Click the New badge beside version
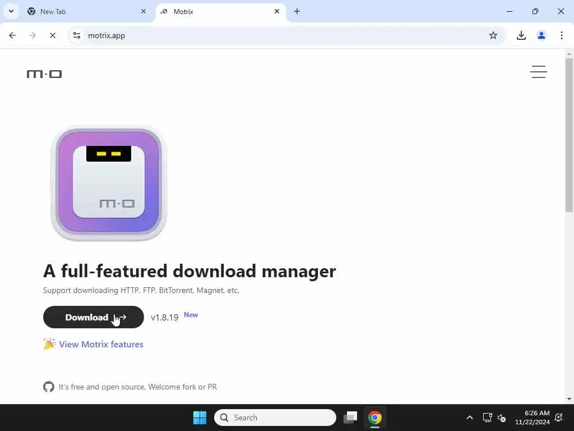This screenshot has height=431, width=574. [x=191, y=315]
